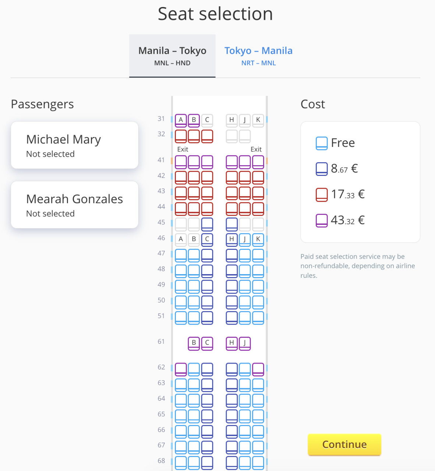The width and height of the screenshot is (435, 471).
Task: Select passenger Michael Mary card
Action: point(75,145)
